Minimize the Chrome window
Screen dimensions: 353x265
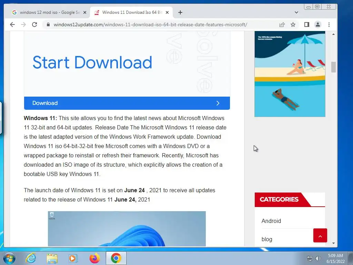pyautogui.click(x=309, y=7)
